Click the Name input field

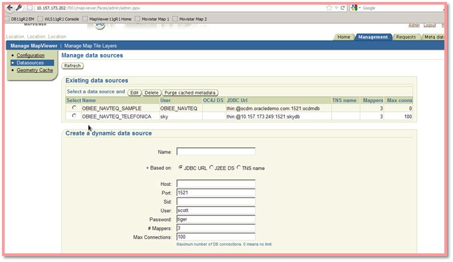tap(215, 151)
